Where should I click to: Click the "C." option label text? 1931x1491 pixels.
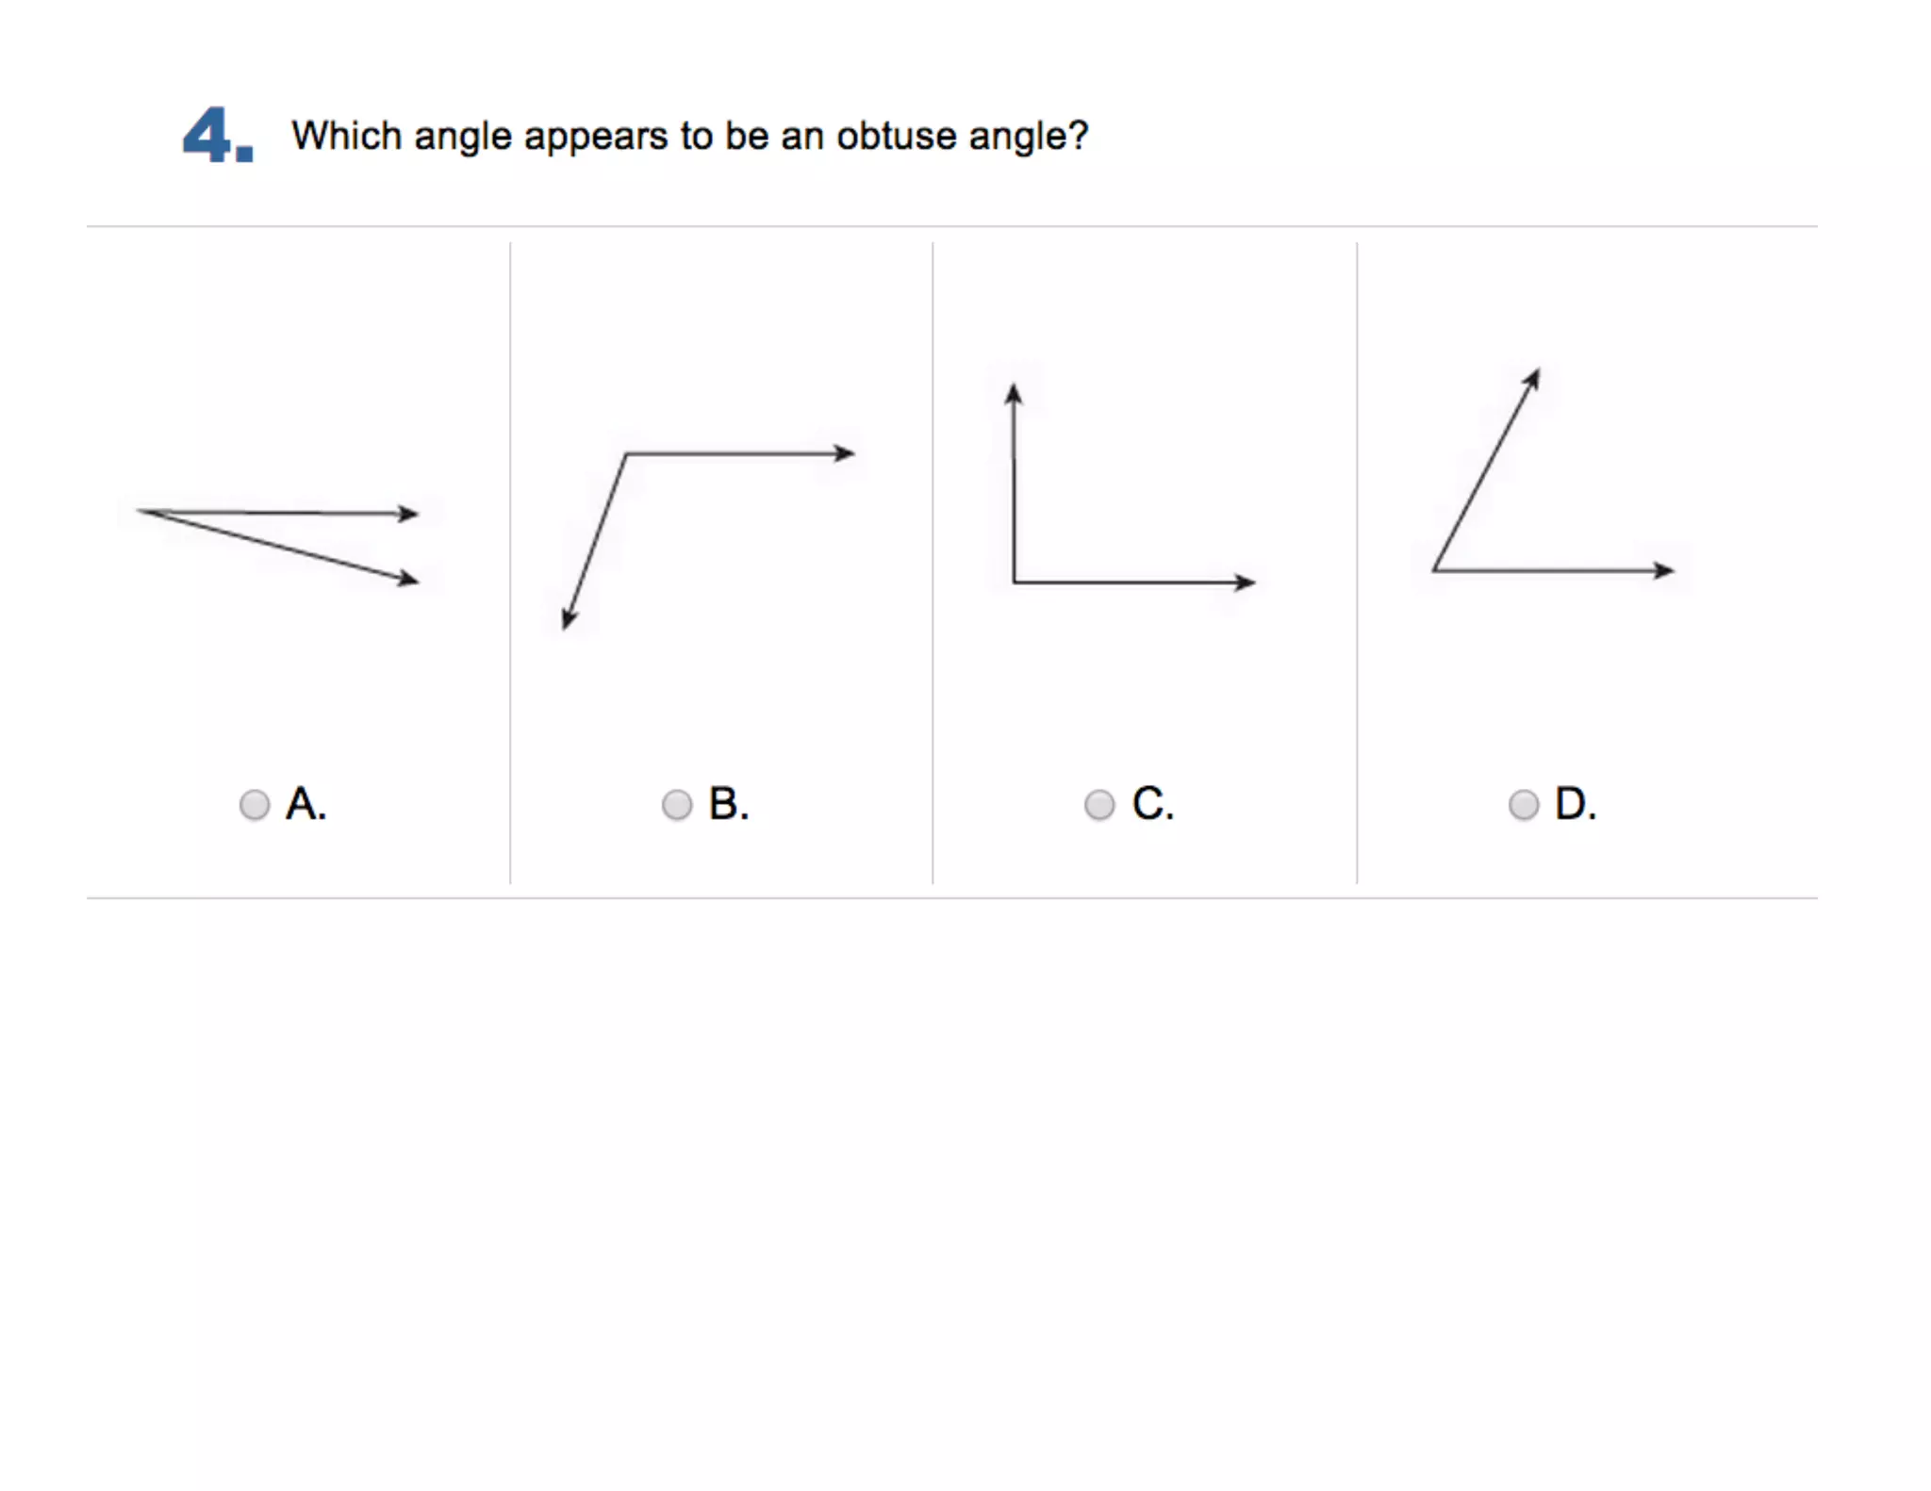tap(1152, 804)
